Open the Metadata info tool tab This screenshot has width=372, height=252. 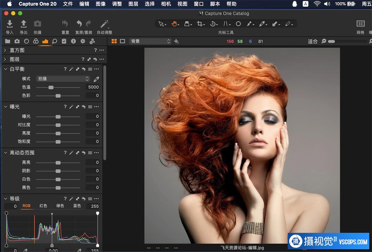(73, 41)
